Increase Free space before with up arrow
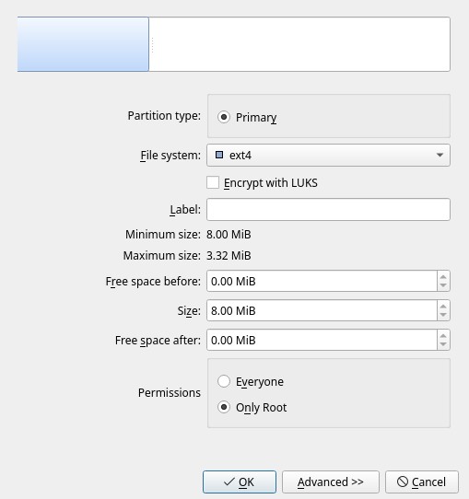Screen dimensions: 469x499 coord(443,276)
